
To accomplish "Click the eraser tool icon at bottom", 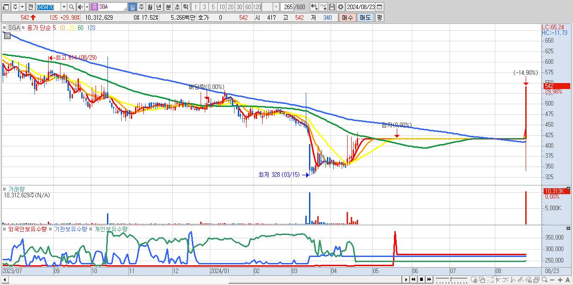I will (x=528, y=279).
